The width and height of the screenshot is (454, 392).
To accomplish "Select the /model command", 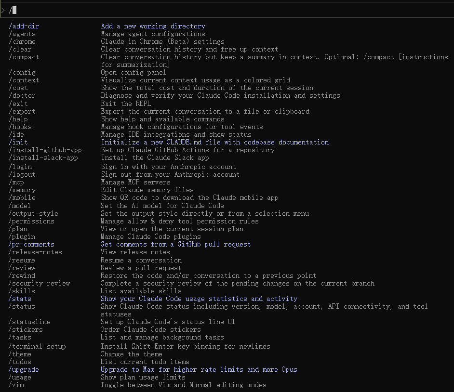I will [20, 206].
